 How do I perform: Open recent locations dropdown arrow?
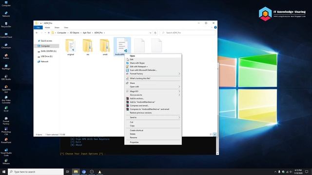point(45,33)
